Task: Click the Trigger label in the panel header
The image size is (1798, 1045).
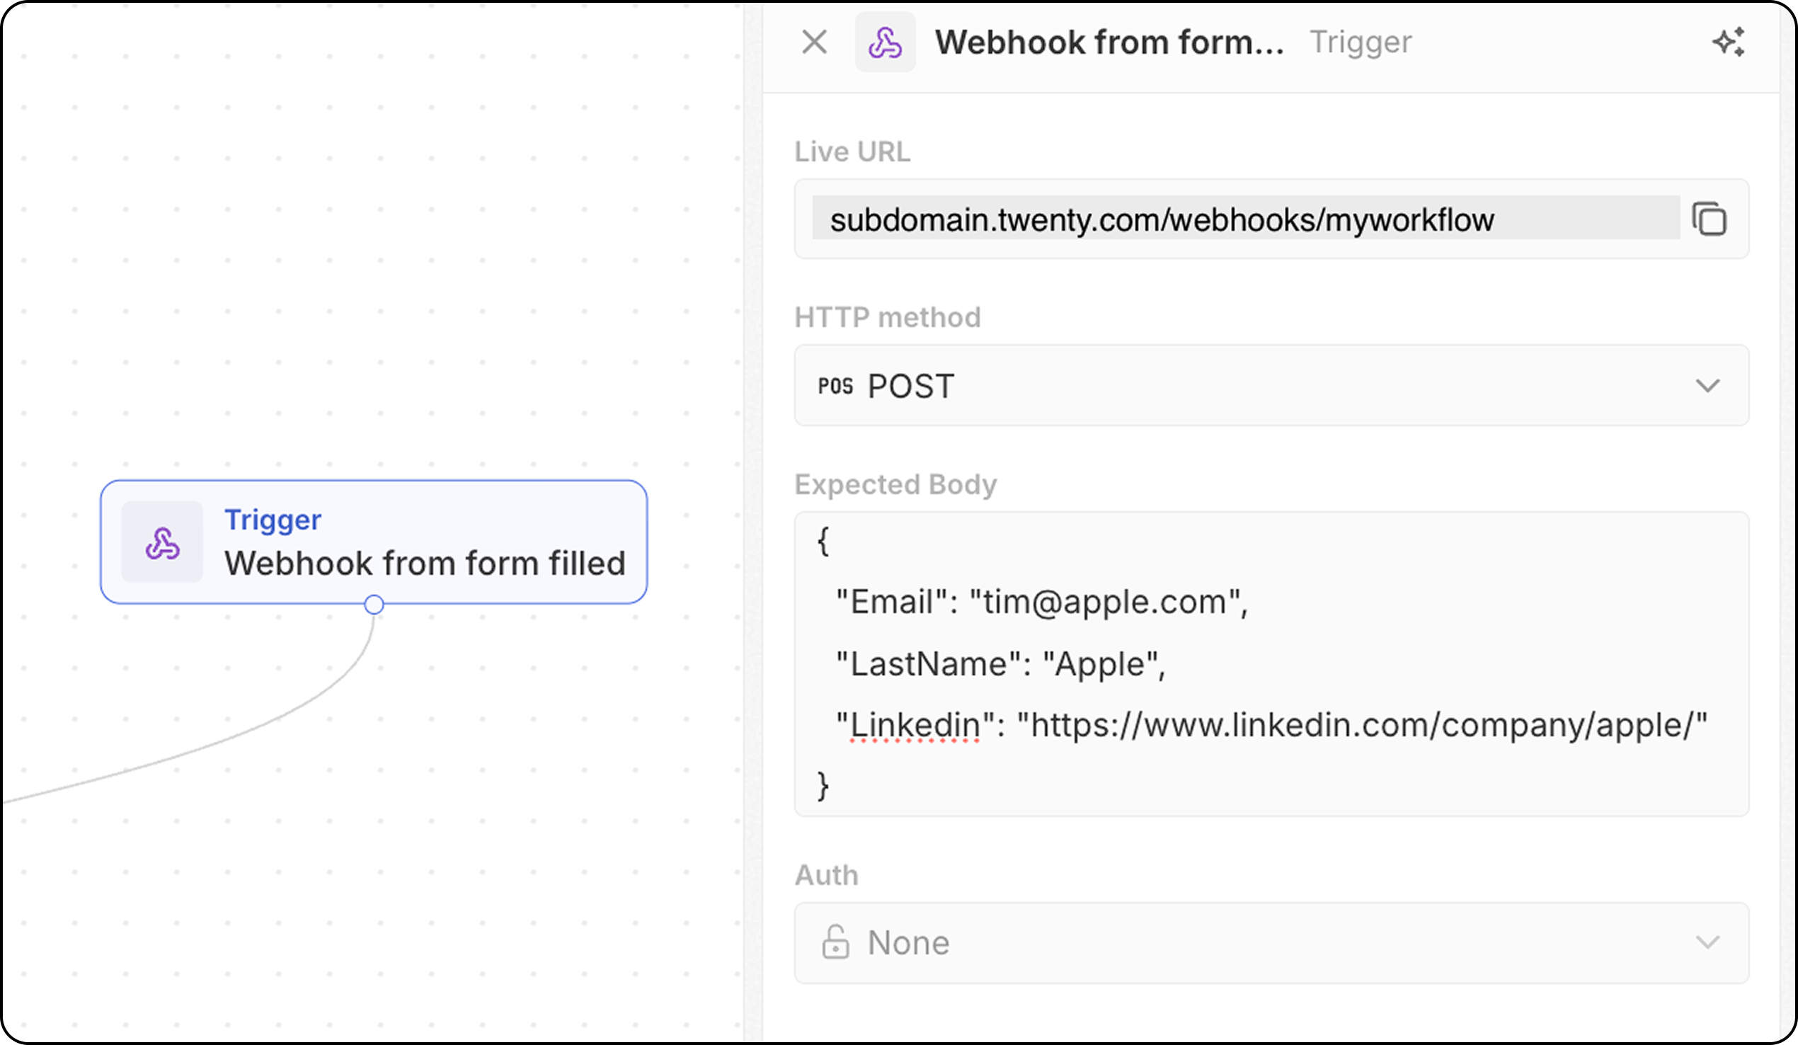Action: pos(1360,42)
